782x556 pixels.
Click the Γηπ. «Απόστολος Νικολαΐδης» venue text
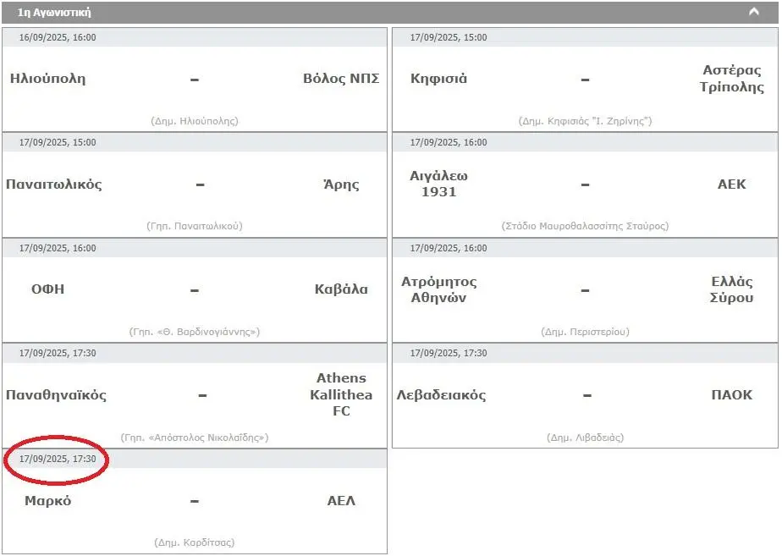(195, 438)
